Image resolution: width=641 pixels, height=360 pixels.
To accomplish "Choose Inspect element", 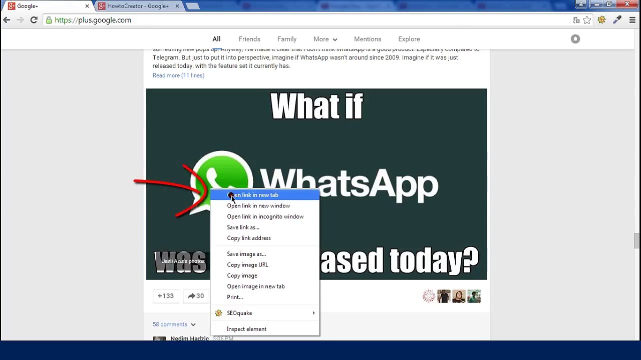I will click(x=265, y=329).
